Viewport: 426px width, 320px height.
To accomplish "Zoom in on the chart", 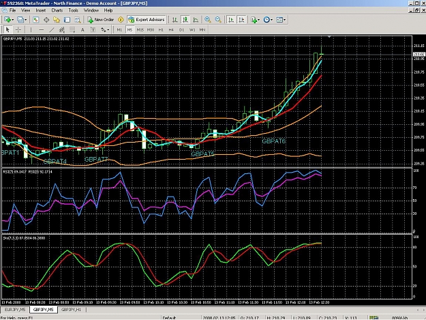I will pos(208,20).
